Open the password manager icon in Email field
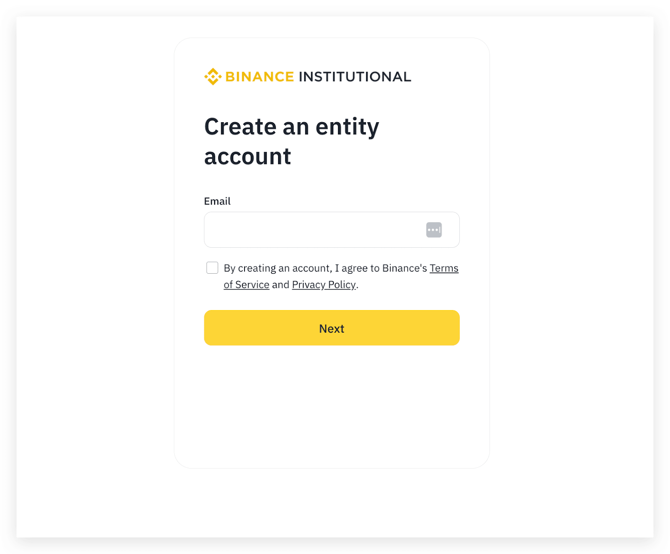The width and height of the screenshot is (670, 554). [x=434, y=230]
